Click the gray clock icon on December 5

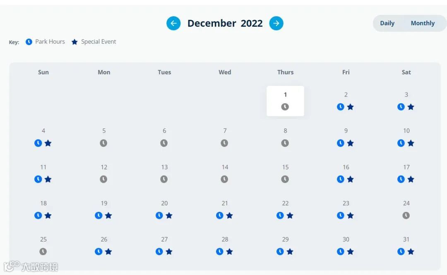pos(103,143)
